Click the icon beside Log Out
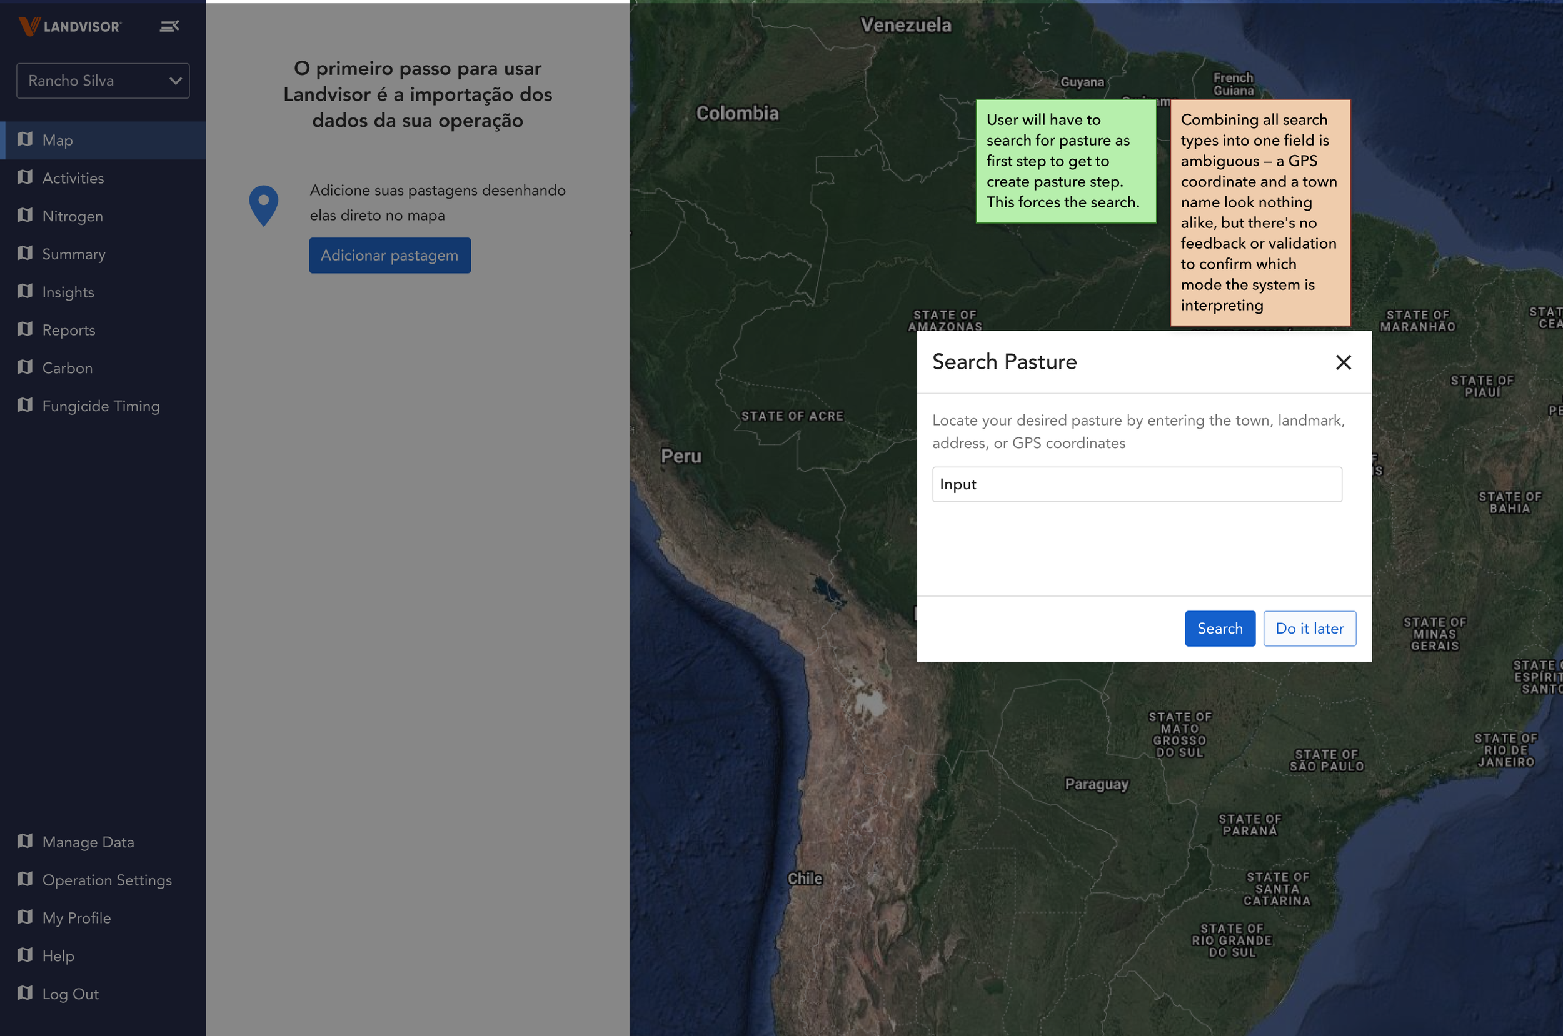1563x1036 pixels. pos(25,992)
